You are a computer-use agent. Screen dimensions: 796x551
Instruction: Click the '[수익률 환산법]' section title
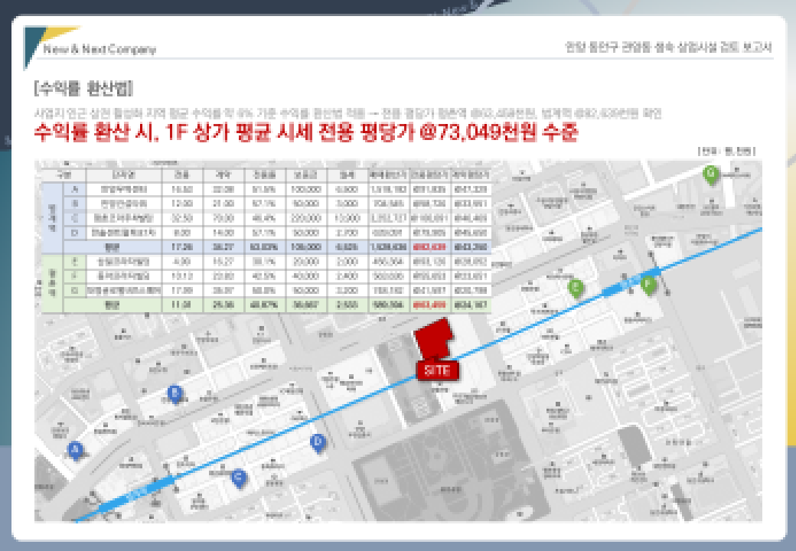coord(83,88)
